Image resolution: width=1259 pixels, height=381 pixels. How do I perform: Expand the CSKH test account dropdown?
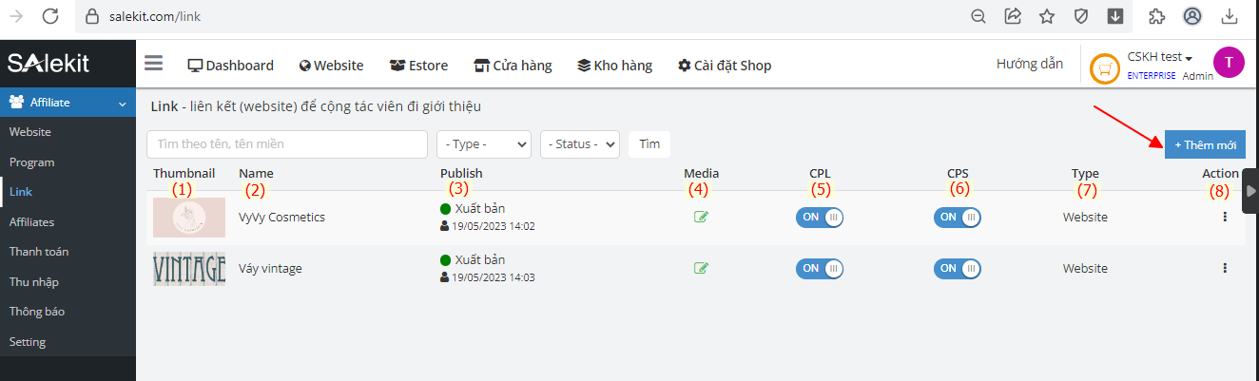(x=1160, y=57)
